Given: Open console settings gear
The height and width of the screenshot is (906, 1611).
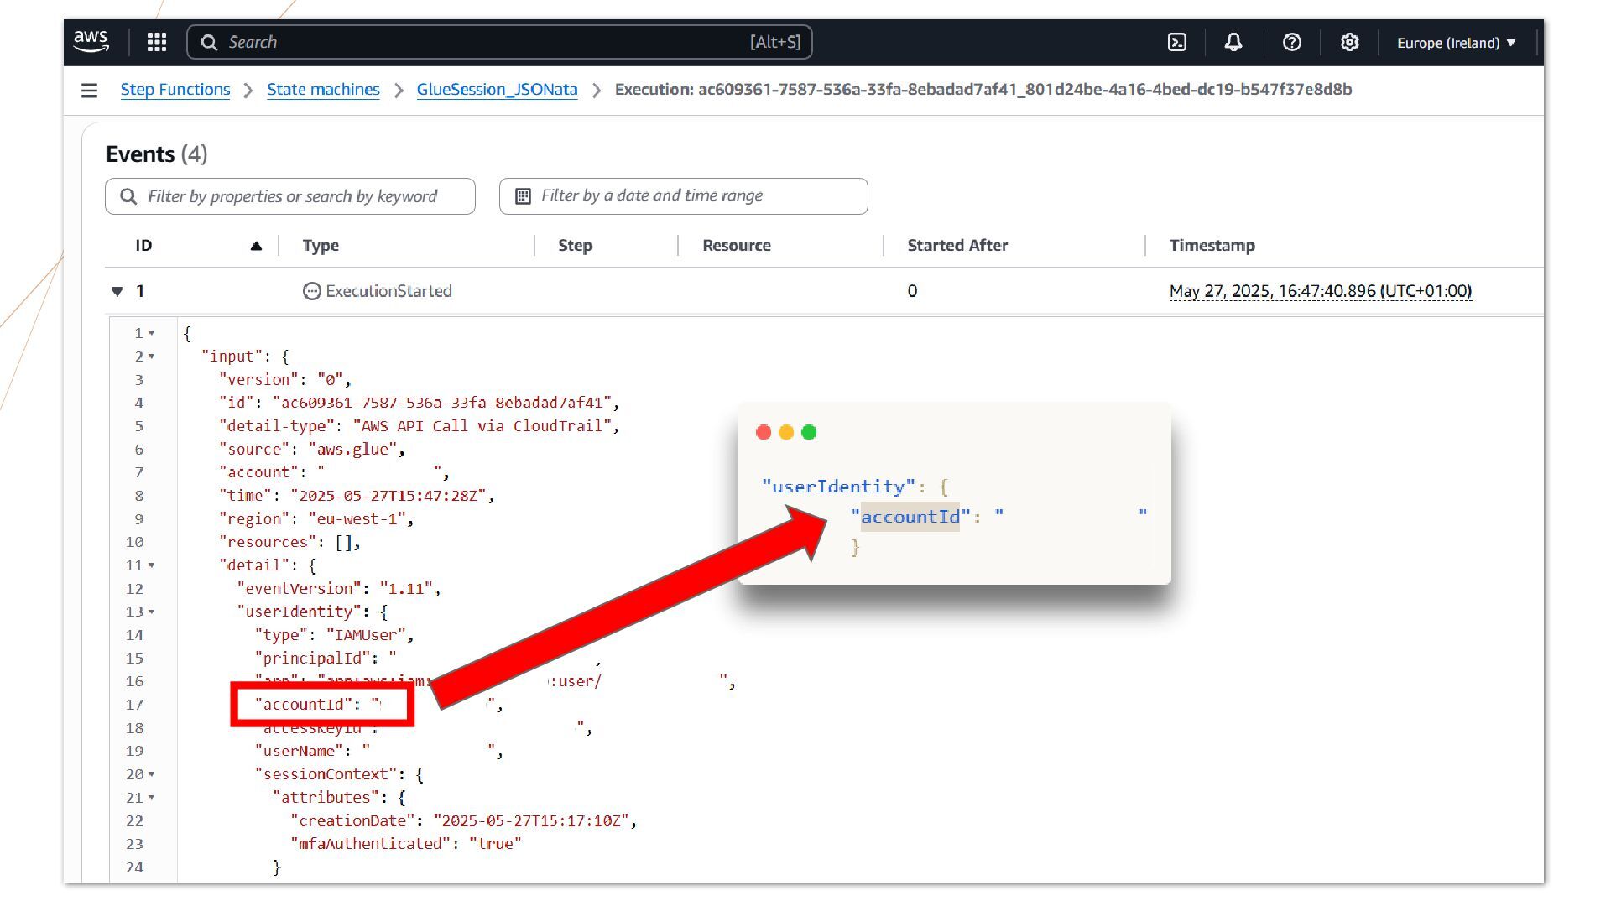Looking at the screenshot, I should click(1349, 42).
